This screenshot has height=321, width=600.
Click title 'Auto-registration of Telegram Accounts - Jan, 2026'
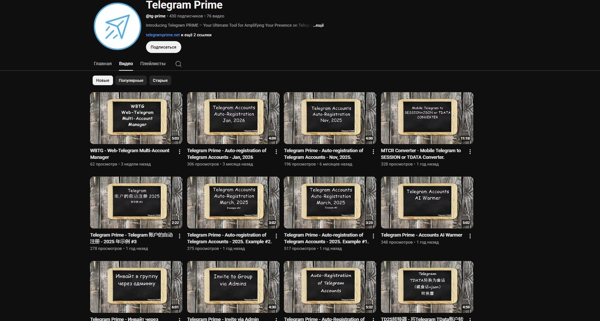226,154
